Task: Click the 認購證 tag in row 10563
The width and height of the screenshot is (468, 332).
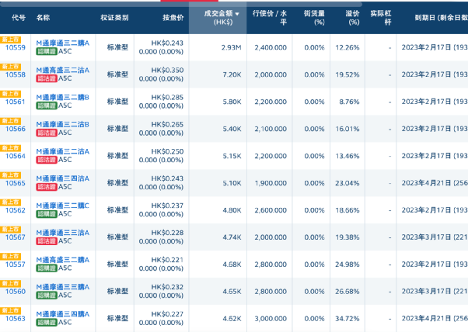Action: [47, 323]
